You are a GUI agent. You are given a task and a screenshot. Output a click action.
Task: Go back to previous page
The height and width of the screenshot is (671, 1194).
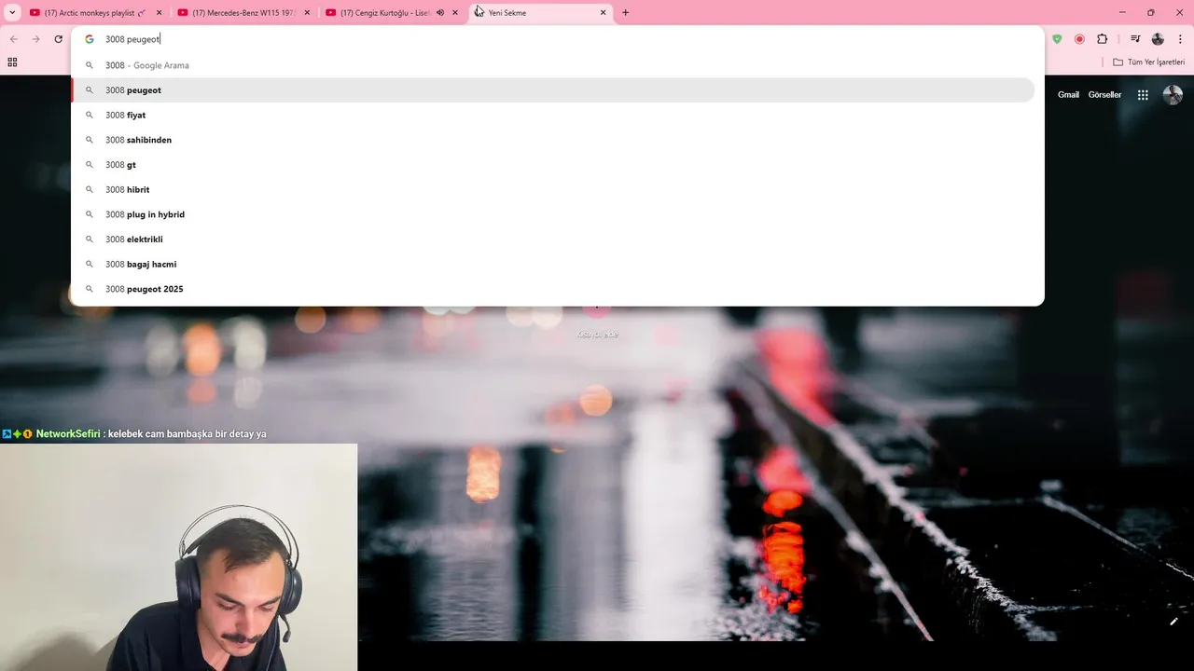pos(13,39)
